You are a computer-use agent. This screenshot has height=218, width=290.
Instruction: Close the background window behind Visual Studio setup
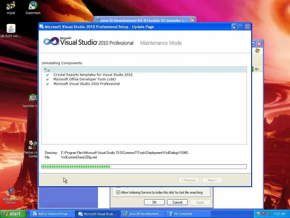pos(259,44)
